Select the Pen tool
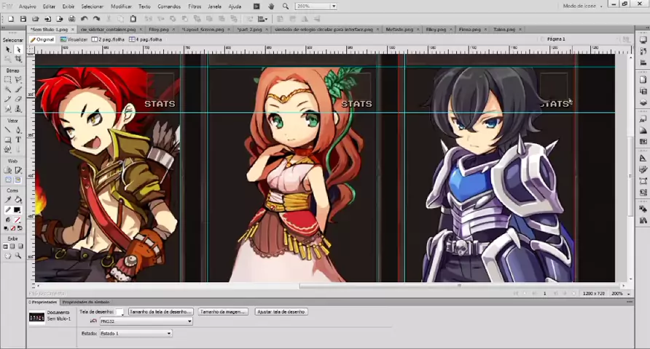The image size is (650, 349). click(17, 130)
